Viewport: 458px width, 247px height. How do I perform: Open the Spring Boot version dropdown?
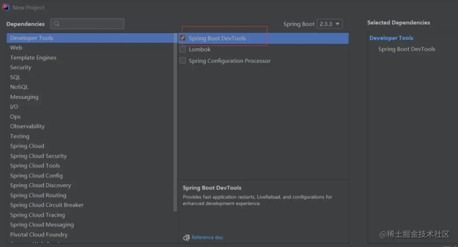(x=330, y=24)
